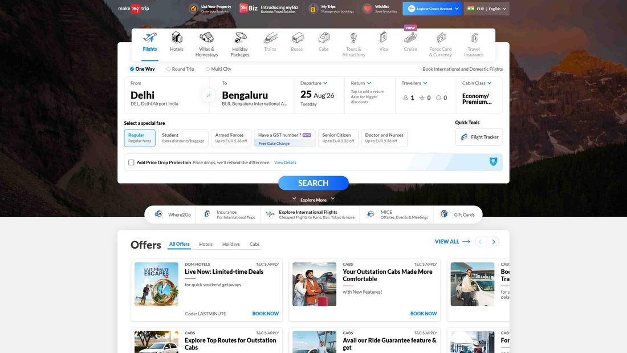Open Tours & Attractions balloon icon
This screenshot has width=627, height=353.
[353, 38]
